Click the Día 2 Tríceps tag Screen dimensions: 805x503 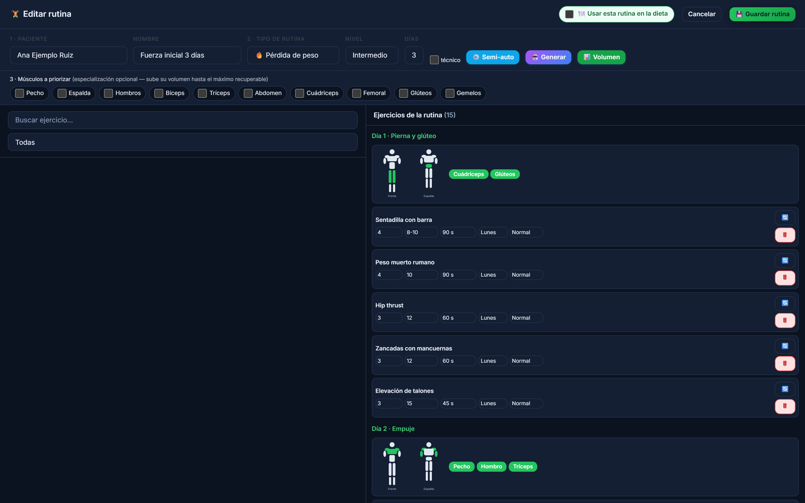click(523, 466)
